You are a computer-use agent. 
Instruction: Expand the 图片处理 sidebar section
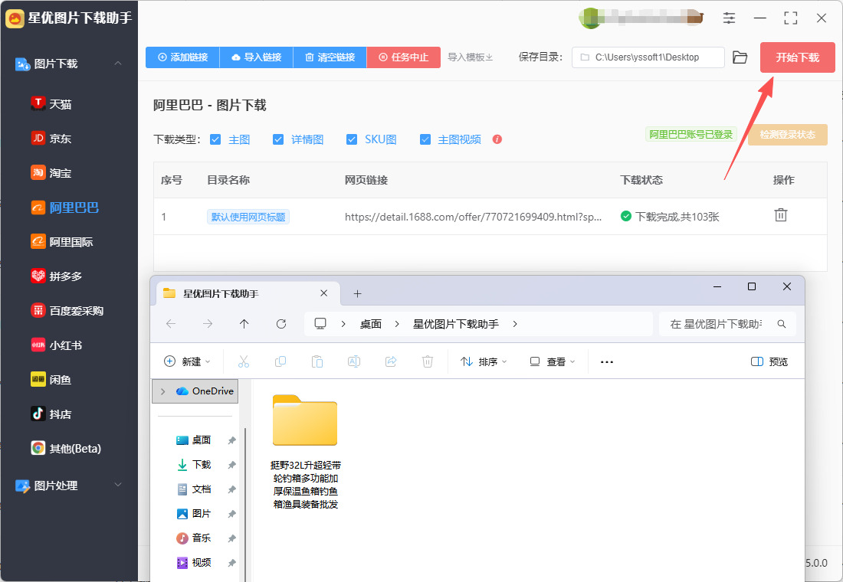pos(117,485)
